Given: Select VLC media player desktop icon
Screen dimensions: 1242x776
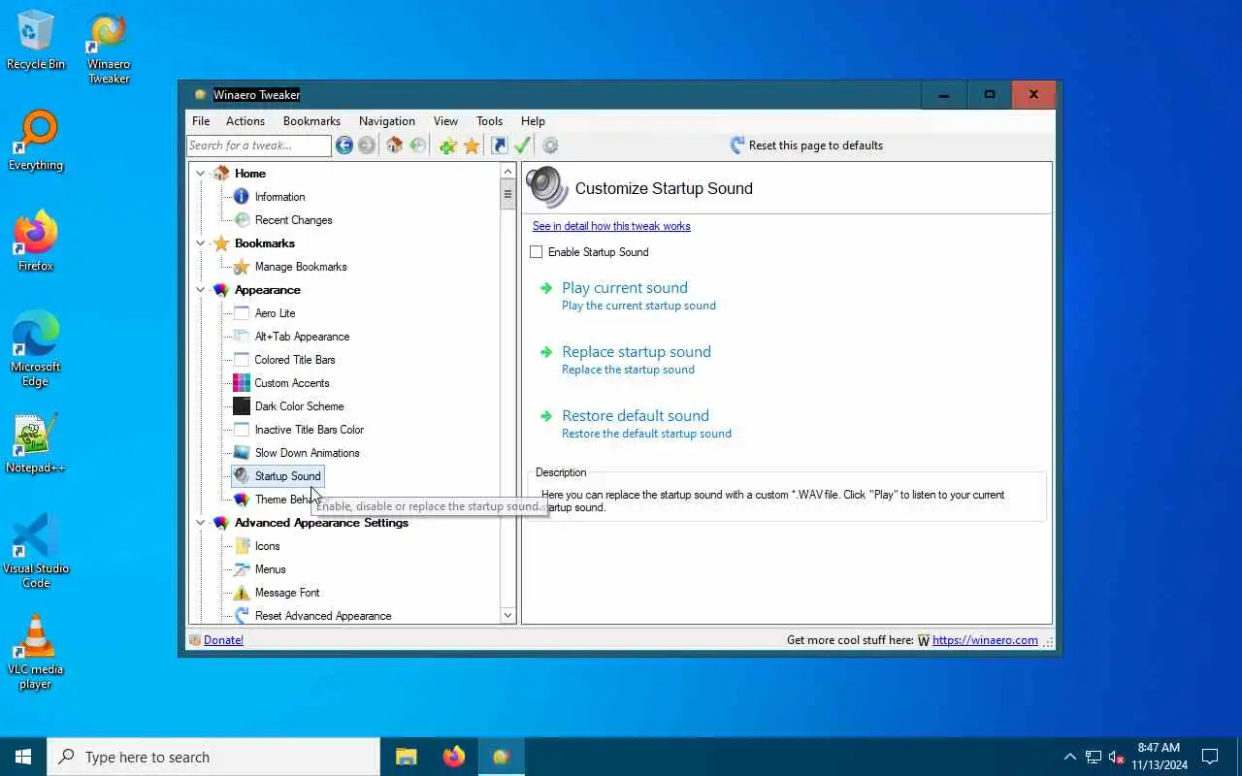Looking at the screenshot, I should 36,652.
